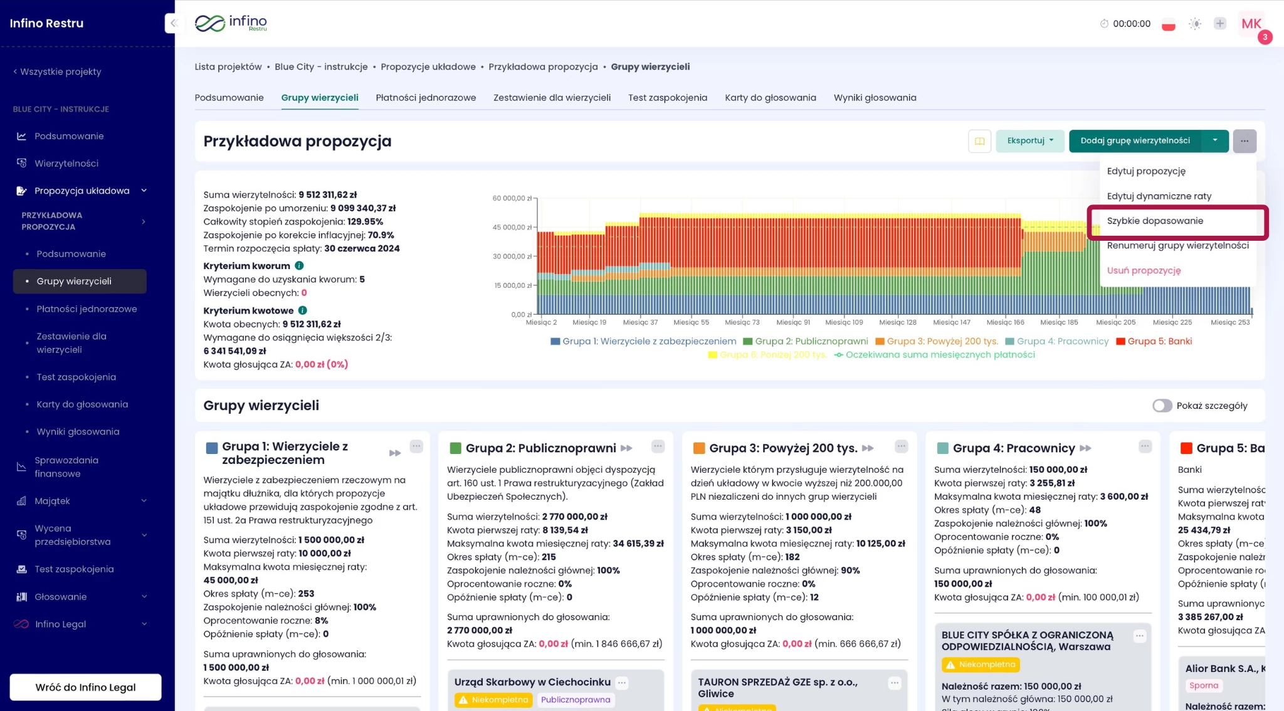Click the info icon beside Kryterium kworum
This screenshot has height=711, width=1284.
point(299,266)
